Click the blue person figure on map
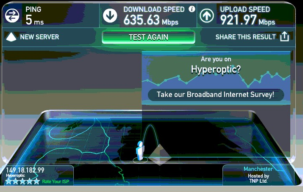 tap(141, 151)
